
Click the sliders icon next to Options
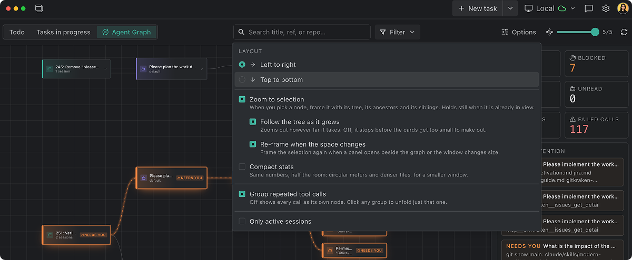point(505,32)
